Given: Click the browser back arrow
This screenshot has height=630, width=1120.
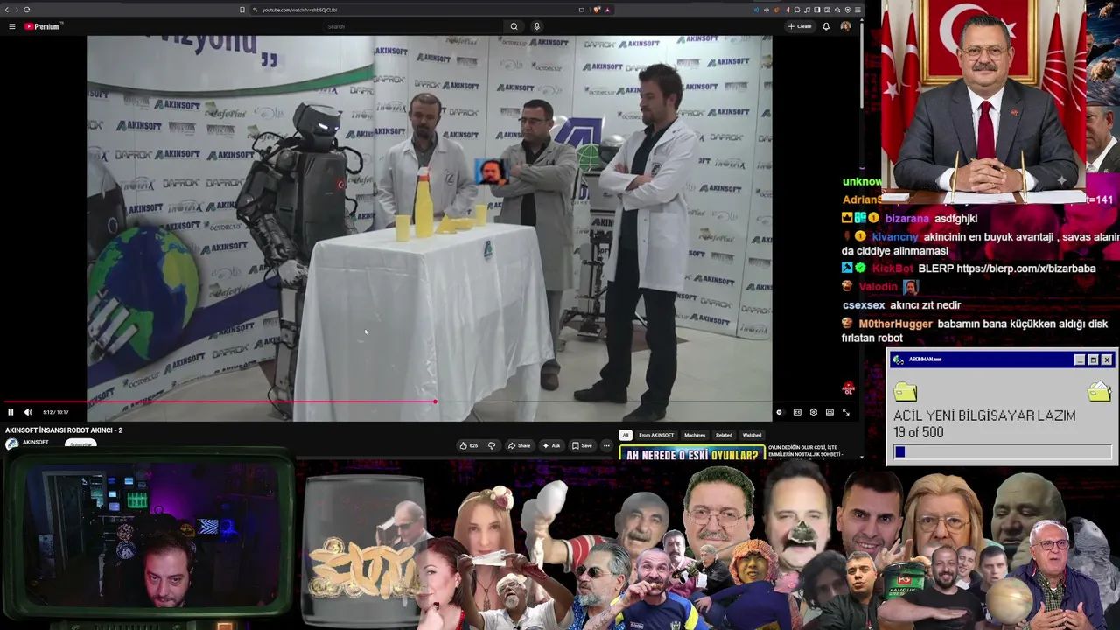Looking at the screenshot, I should click(6, 10).
